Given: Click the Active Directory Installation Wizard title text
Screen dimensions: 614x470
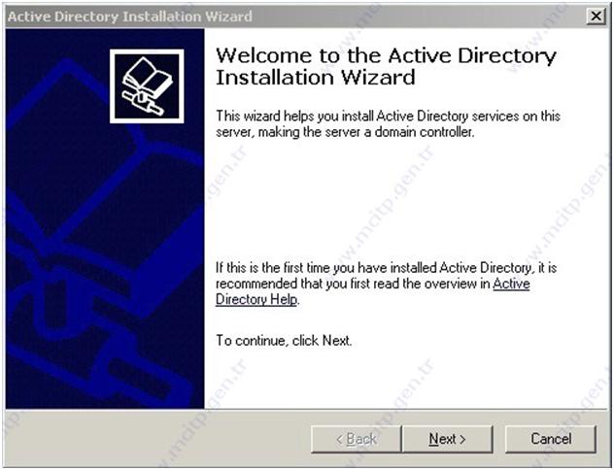Looking at the screenshot, I should pos(129,17).
